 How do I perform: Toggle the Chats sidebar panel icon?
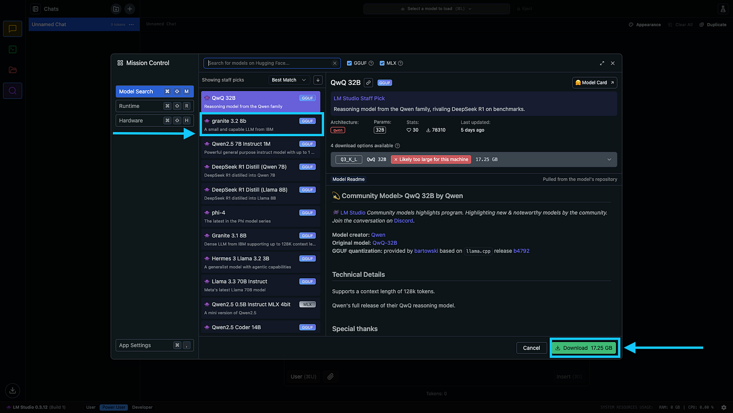coord(36,9)
